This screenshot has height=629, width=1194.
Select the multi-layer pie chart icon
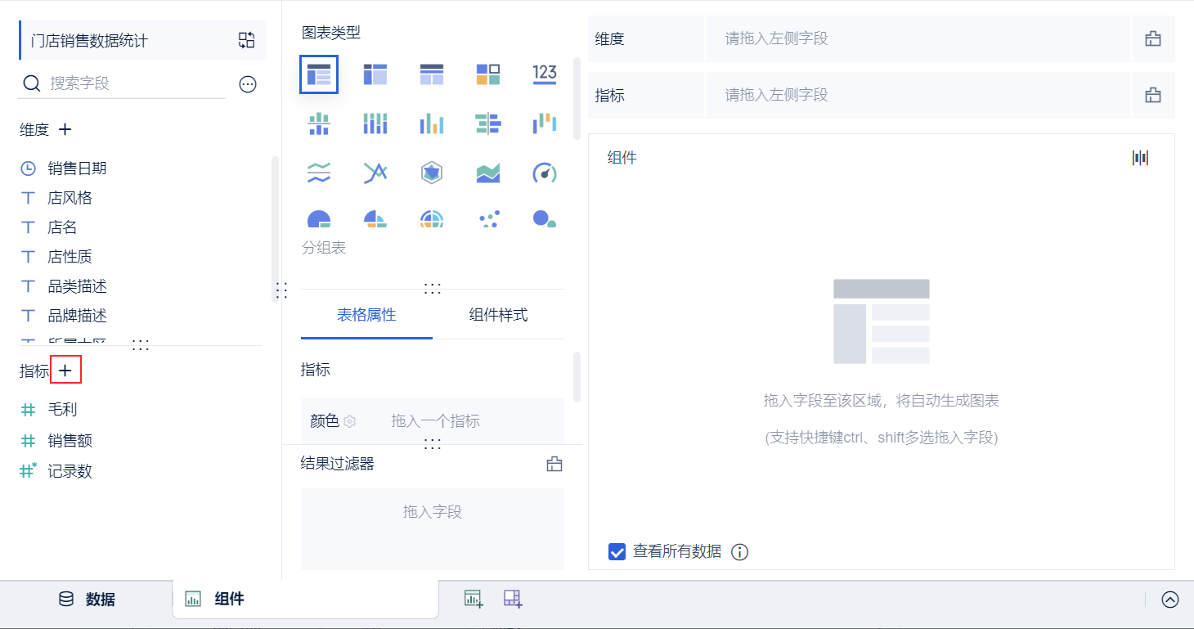click(x=431, y=218)
